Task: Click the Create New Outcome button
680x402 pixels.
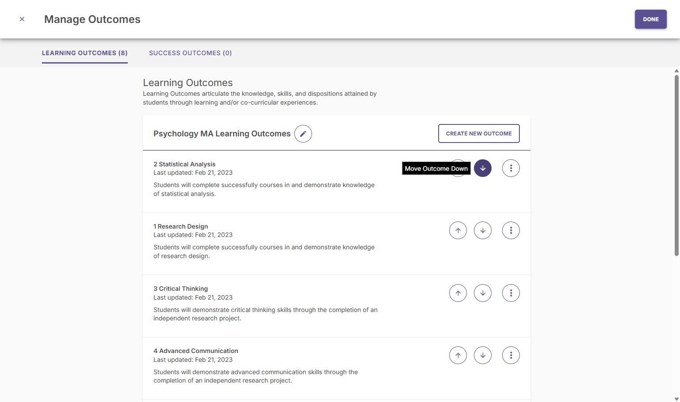Action: tap(479, 133)
